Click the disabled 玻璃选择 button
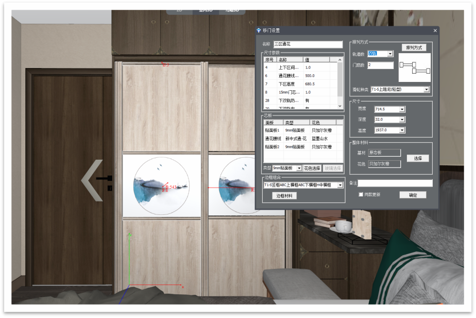476x318 pixels. pyautogui.click(x=333, y=168)
